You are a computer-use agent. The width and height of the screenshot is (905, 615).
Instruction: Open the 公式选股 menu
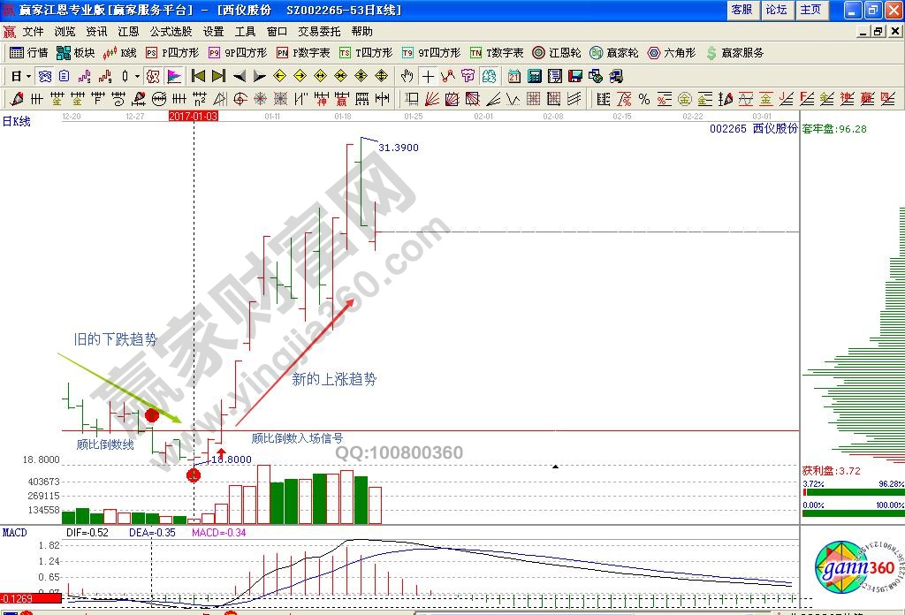[173, 31]
